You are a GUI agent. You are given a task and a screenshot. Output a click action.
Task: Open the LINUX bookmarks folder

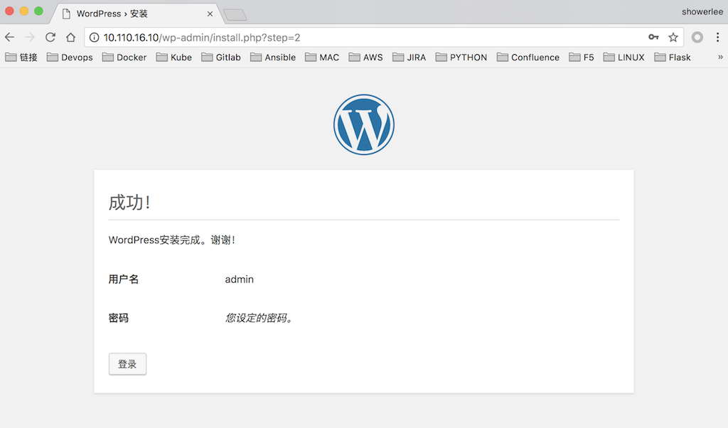point(624,57)
